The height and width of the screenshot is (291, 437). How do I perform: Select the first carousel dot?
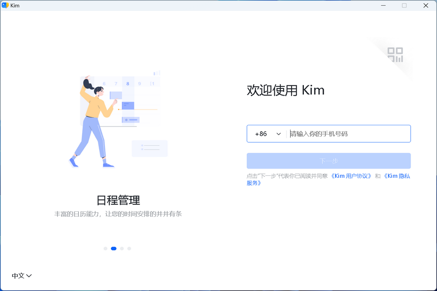pos(105,249)
